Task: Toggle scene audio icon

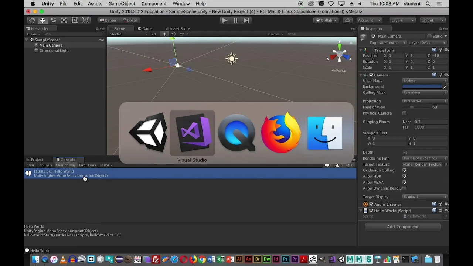Action: click(173, 34)
